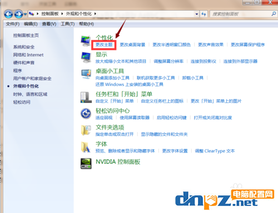Viewport: 278px width, 213px height.
Task: Select 外观和个性化 in sidebar
Action: click(x=26, y=86)
